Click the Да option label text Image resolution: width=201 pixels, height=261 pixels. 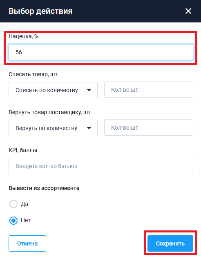[x=25, y=204]
